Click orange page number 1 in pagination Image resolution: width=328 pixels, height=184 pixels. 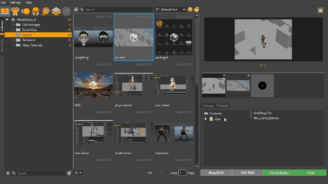(x=161, y=173)
